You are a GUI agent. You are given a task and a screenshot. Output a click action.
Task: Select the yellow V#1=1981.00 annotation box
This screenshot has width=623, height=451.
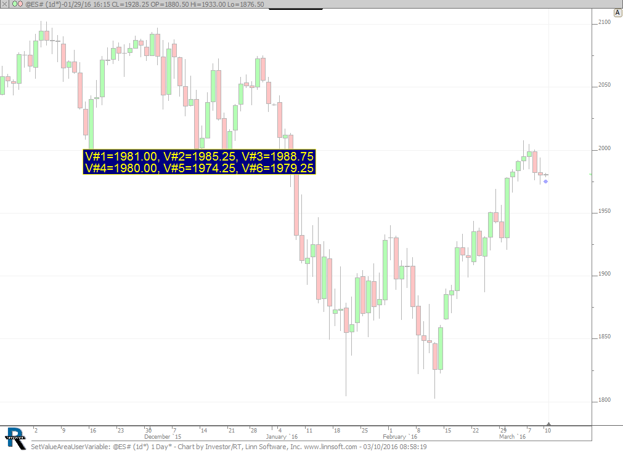coord(199,162)
